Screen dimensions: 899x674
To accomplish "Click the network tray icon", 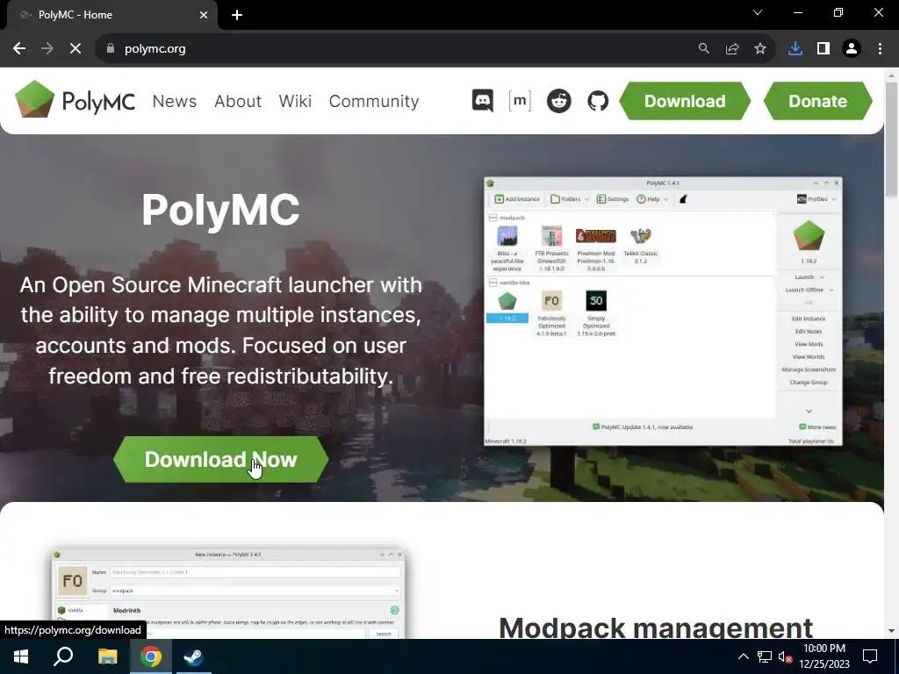I will [765, 656].
